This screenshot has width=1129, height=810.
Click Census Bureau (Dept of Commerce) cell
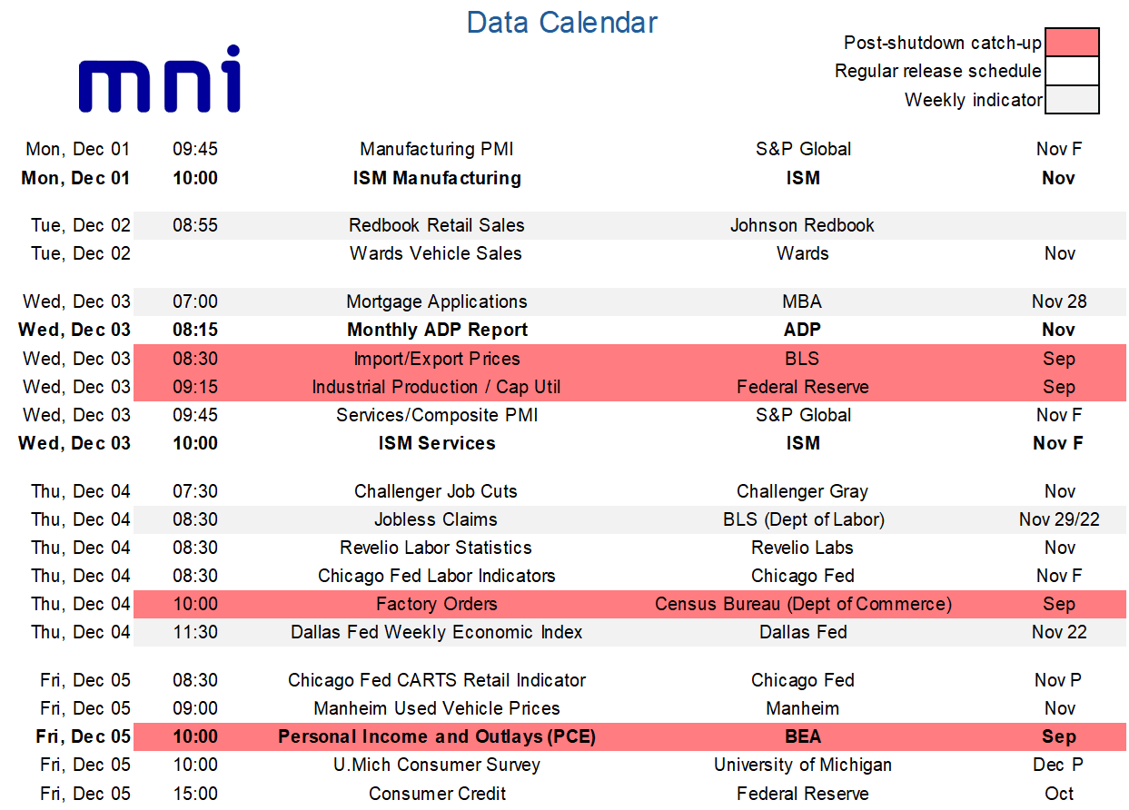tap(803, 604)
